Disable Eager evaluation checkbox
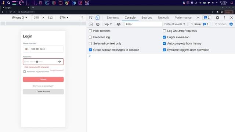 164,37
